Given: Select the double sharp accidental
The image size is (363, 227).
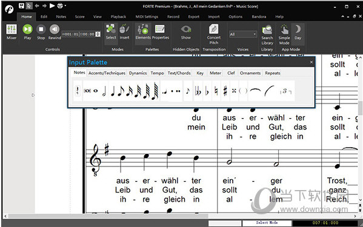Looking at the screenshot, I should (234, 91).
